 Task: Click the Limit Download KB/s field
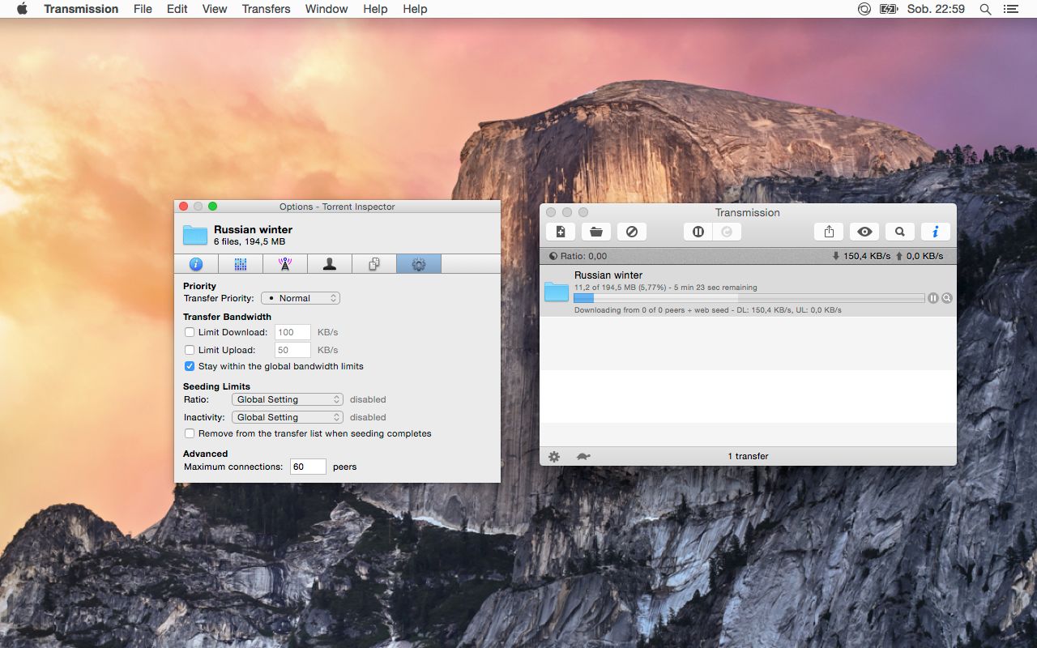(292, 332)
